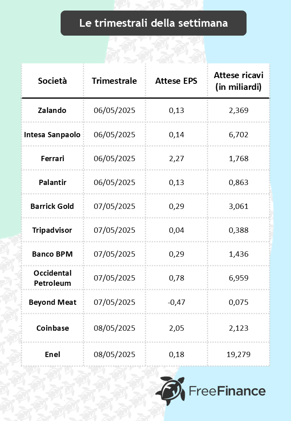Select the Intesa Sanpaolo row label
The image size is (291, 421).
tap(53, 134)
